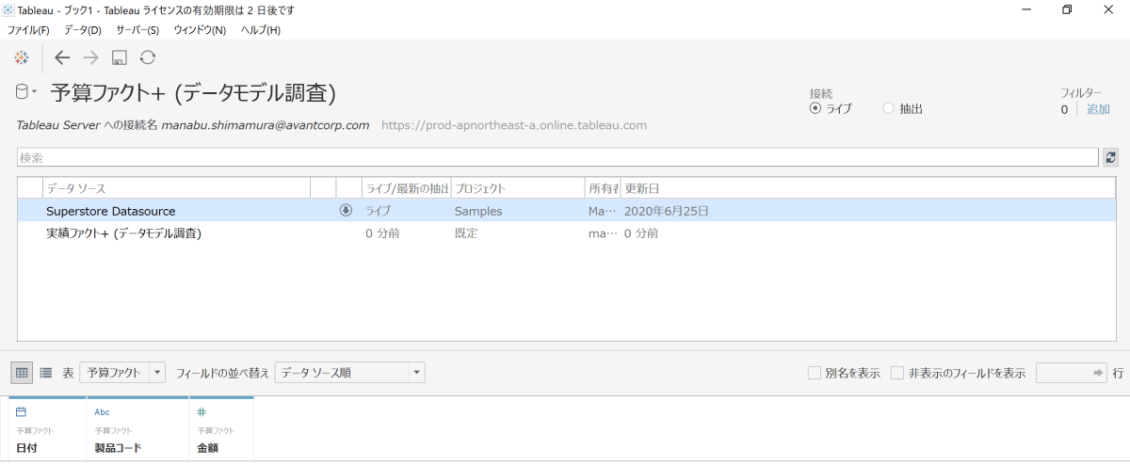Click the 検索 search field
The width and height of the screenshot is (1130, 465).
[557, 157]
